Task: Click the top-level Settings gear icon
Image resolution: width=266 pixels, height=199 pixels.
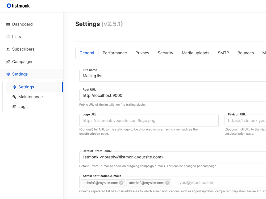Action: [x=8, y=74]
